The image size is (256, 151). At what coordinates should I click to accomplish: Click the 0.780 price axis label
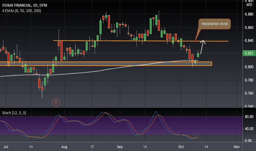pos(249,80)
